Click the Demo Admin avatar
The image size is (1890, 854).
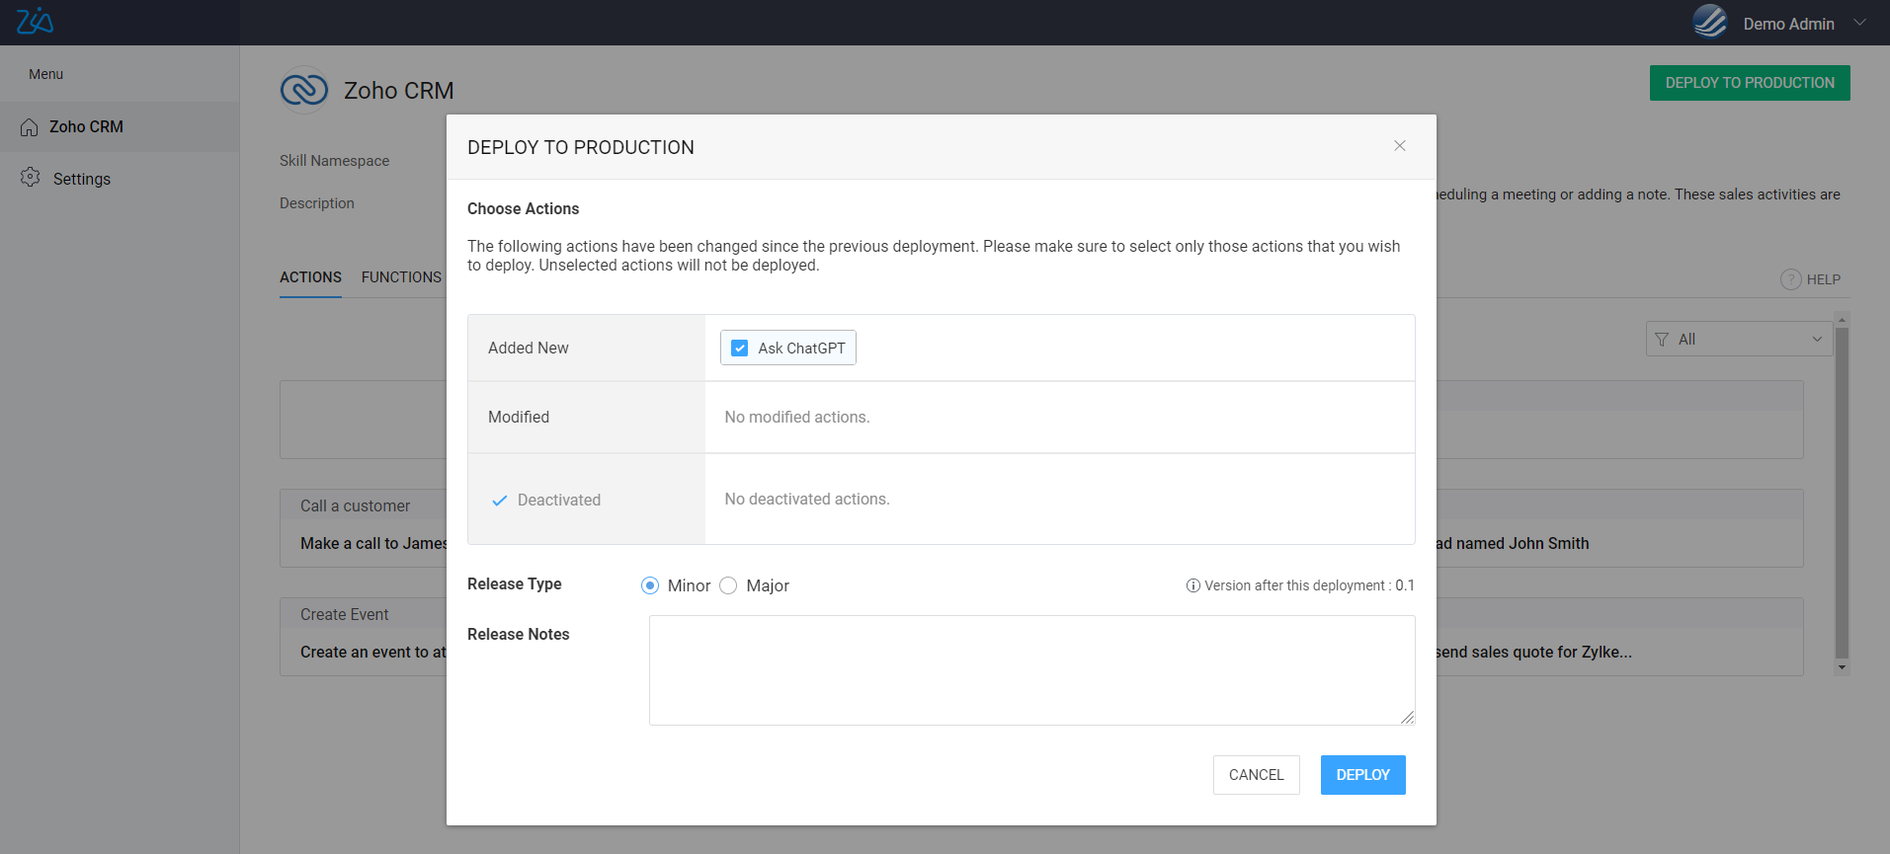point(1709,22)
